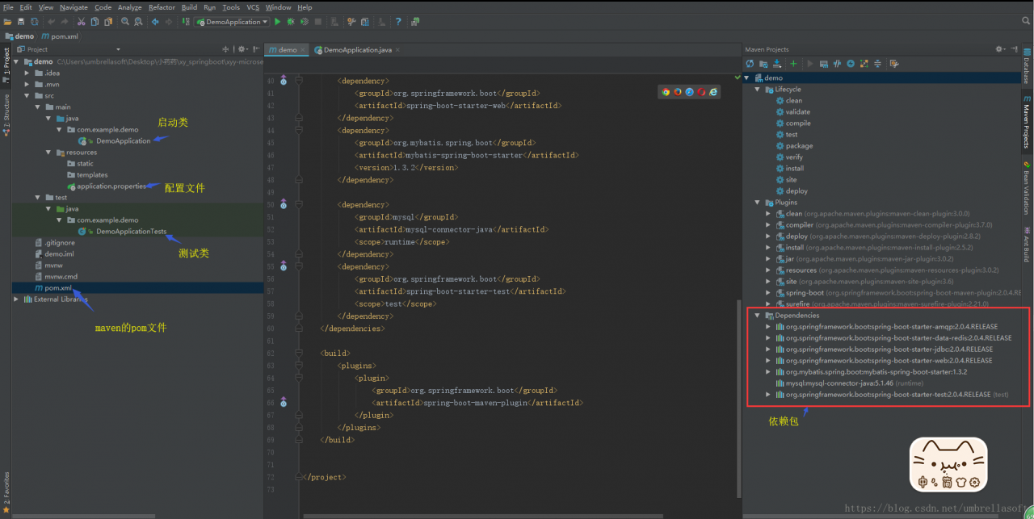The height and width of the screenshot is (519, 1034).
Task: Reimport all Maven projects icon
Action: tap(750, 63)
